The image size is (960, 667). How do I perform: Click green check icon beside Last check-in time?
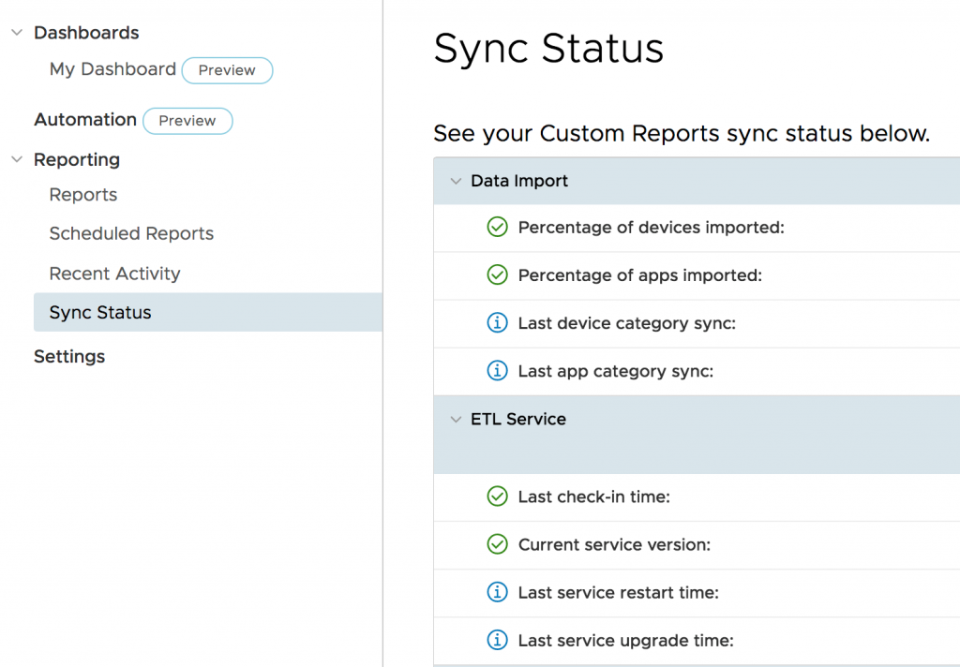pos(498,497)
